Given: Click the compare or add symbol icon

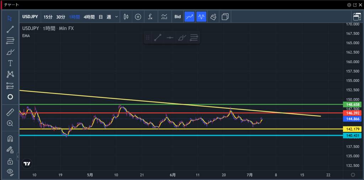Looking at the screenshot, I should click(138, 17).
